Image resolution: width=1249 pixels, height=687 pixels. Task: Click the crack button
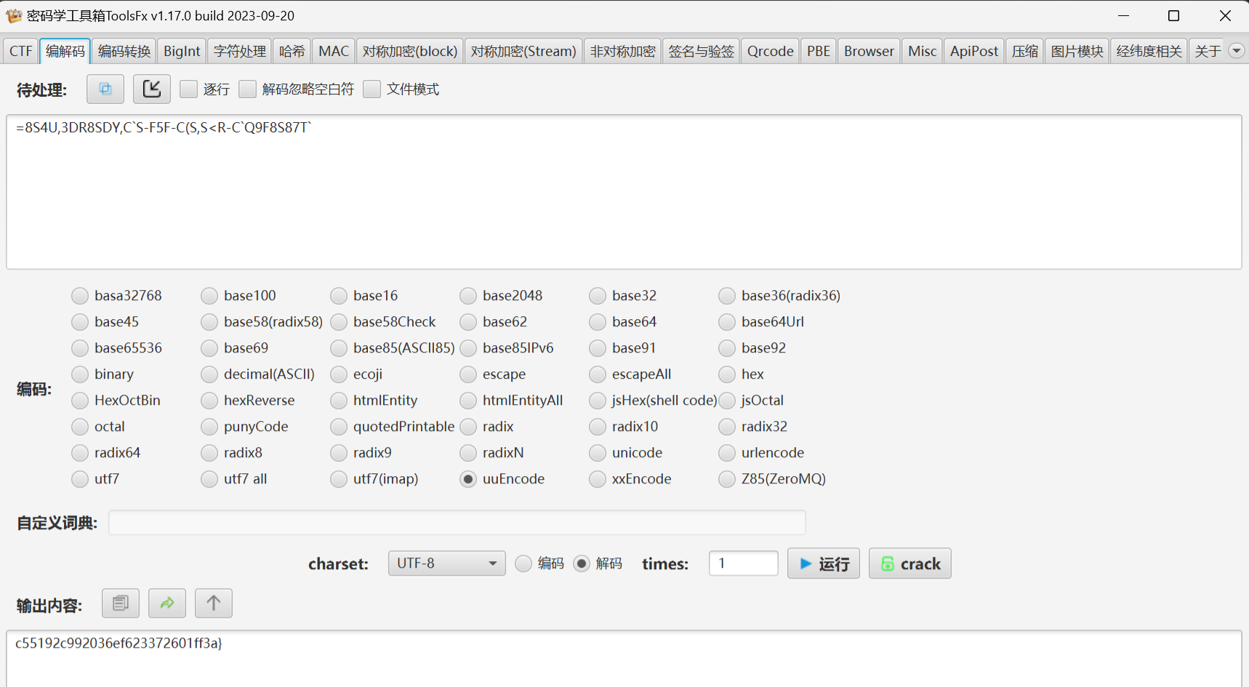pos(910,563)
